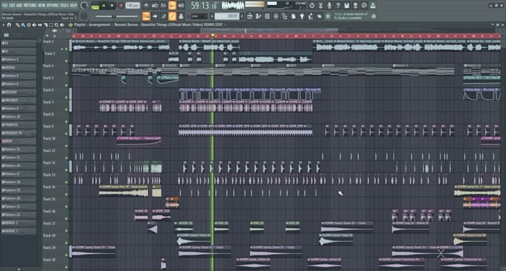Click the audio editor scissors icon
506x271 pixels.
click(321, 5)
